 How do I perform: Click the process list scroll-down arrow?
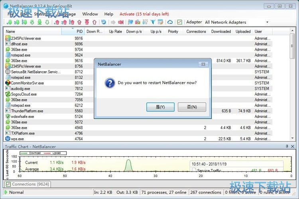click(292, 138)
